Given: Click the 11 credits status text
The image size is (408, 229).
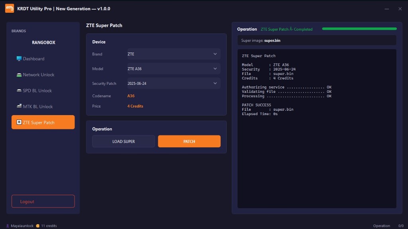Looking at the screenshot, I should tap(49, 226).
